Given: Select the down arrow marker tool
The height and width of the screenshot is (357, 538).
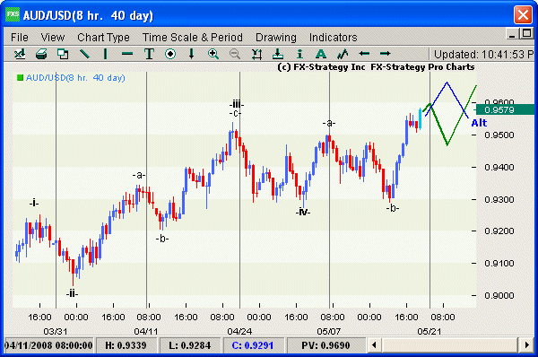Looking at the screenshot, I should tap(192, 54).
